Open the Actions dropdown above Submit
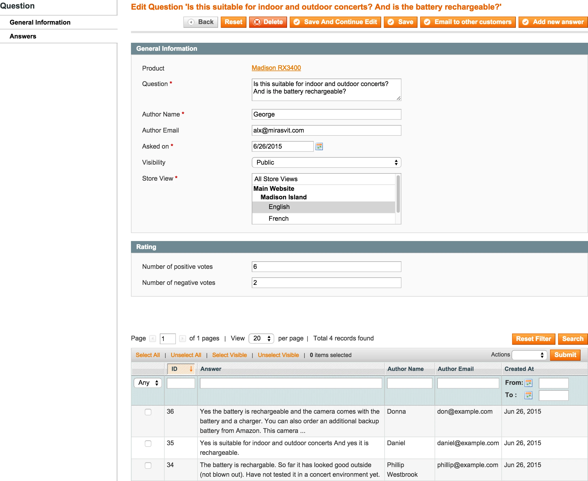The height and width of the screenshot is (481, 588). coord(529,355)
